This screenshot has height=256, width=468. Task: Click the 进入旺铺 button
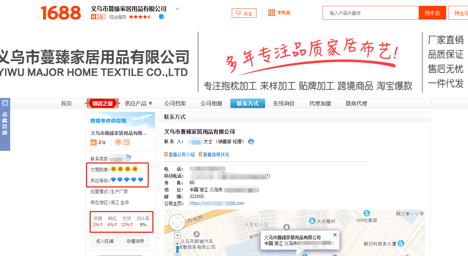click(x=105, y=241)
